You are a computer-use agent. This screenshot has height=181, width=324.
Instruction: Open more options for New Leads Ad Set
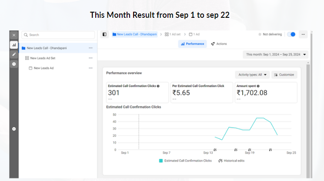(90, 58)
